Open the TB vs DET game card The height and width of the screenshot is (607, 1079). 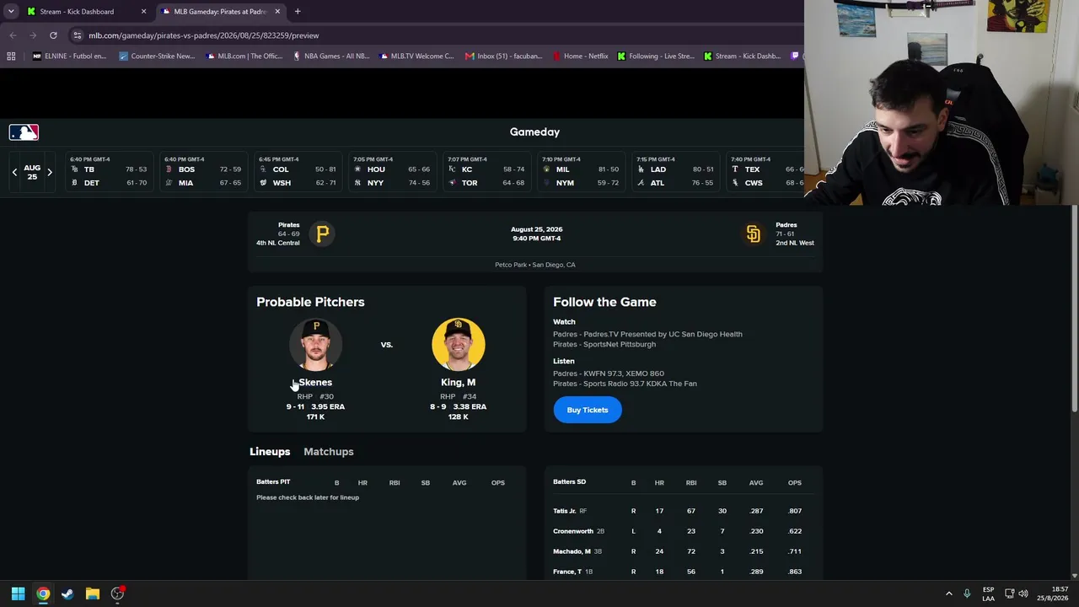click(108, 171)
